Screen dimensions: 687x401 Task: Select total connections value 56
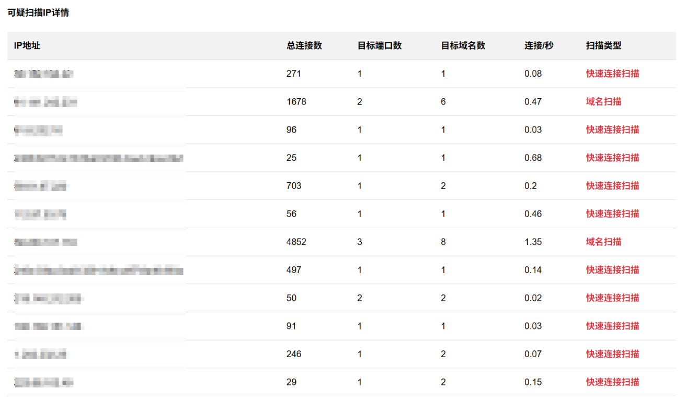291,214
